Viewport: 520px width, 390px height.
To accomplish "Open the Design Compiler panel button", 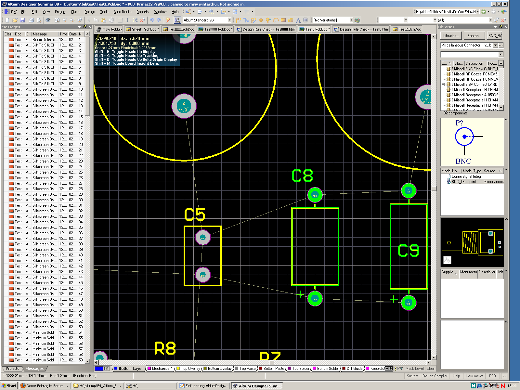I will (435, 376).
